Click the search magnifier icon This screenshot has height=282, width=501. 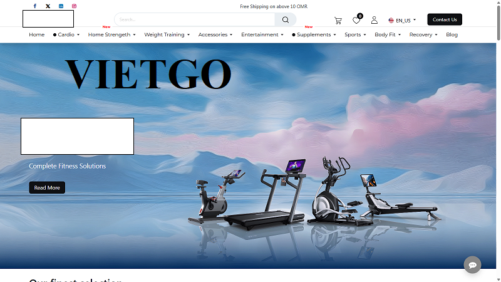pyautogui.click(x=286, y=19)
